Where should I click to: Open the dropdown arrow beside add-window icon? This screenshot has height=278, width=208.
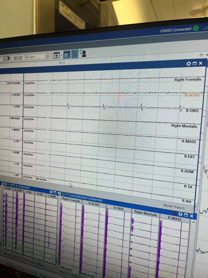tap(61, 55)
